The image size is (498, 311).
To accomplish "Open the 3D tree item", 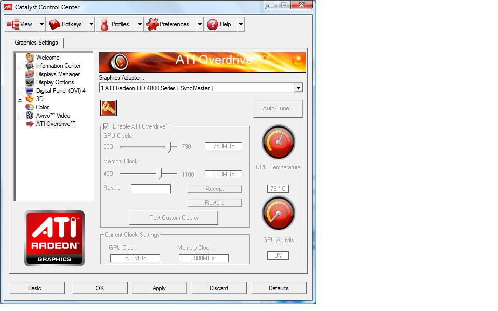I will 40,99.
